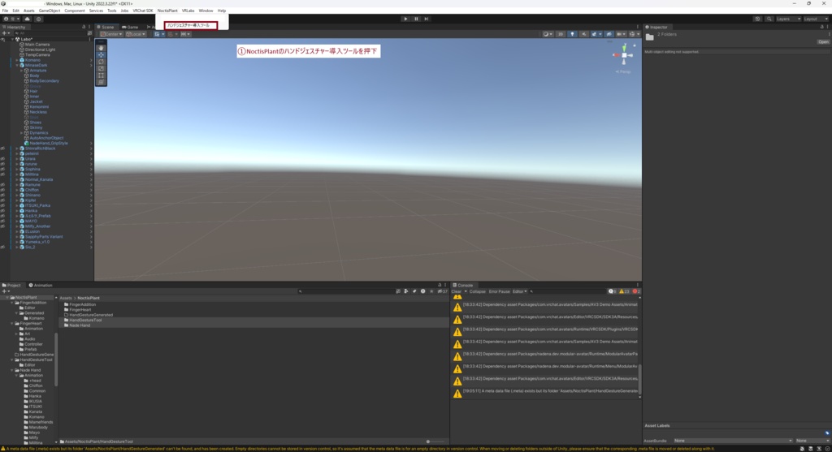This screenshot has height=452, width=832.
Task: Clear the Console messages
Action: (457, 291)
